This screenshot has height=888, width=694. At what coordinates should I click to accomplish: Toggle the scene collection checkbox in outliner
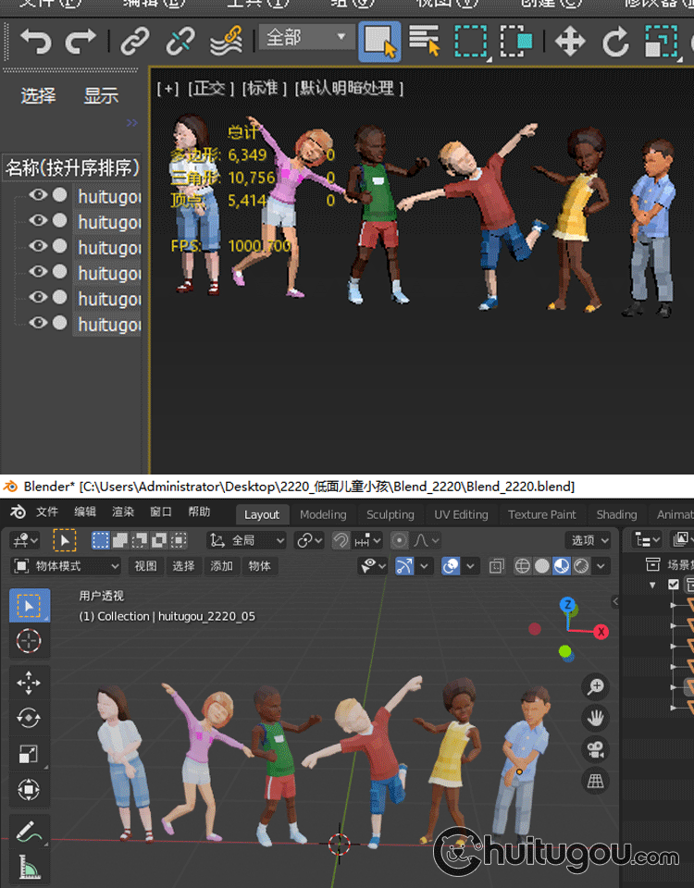pos(674,585)
